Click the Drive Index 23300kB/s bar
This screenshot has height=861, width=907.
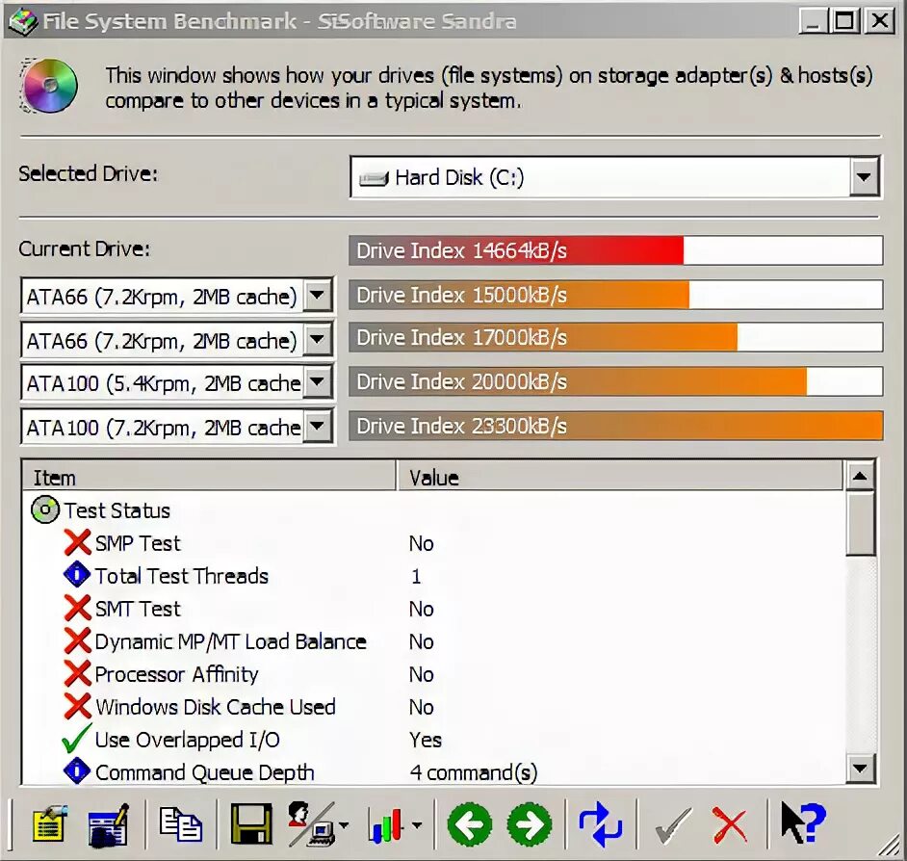(x=615, y=426)
